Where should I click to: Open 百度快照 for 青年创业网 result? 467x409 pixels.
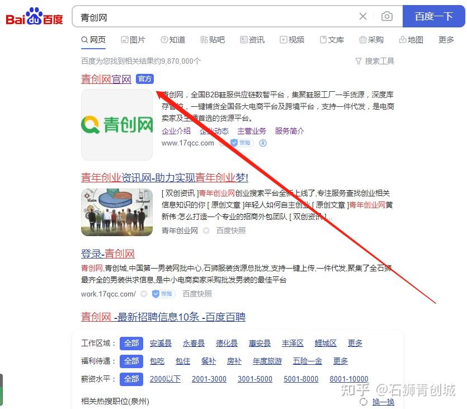231,231
